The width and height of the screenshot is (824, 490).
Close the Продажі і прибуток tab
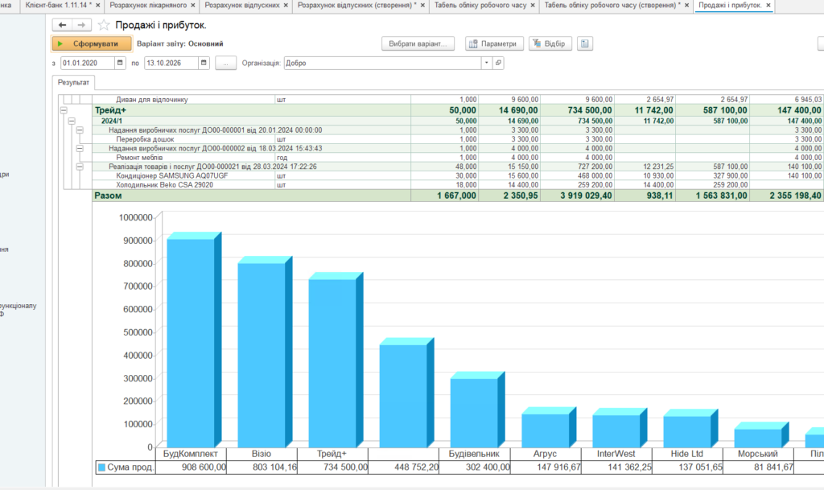click(768, 6)
